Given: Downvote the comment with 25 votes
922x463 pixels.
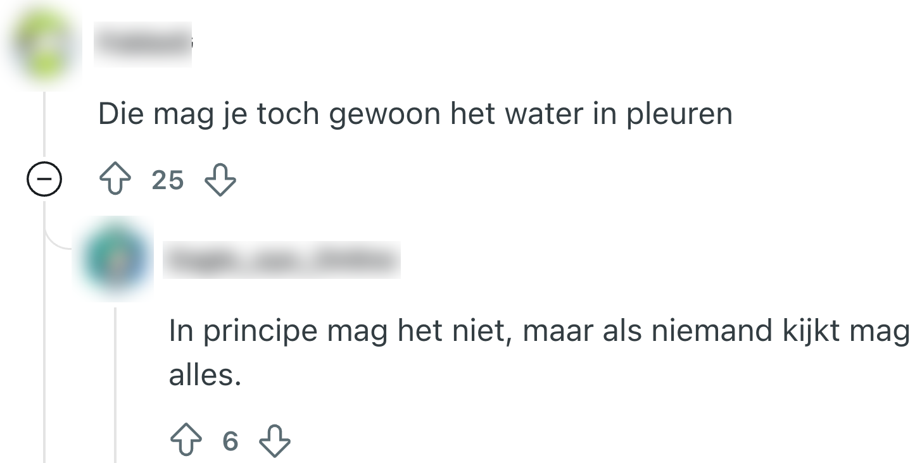Looking at the screenshot, I should (220, 180).
